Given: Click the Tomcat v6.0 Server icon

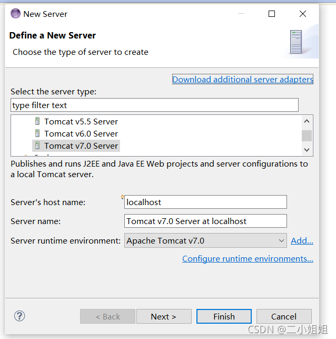Looking at the screenshot, I should pos(37,133).
